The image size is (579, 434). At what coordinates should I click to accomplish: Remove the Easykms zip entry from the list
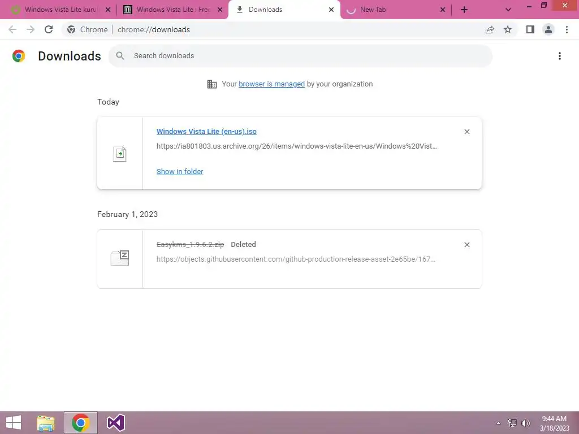(x=467, y=245)
